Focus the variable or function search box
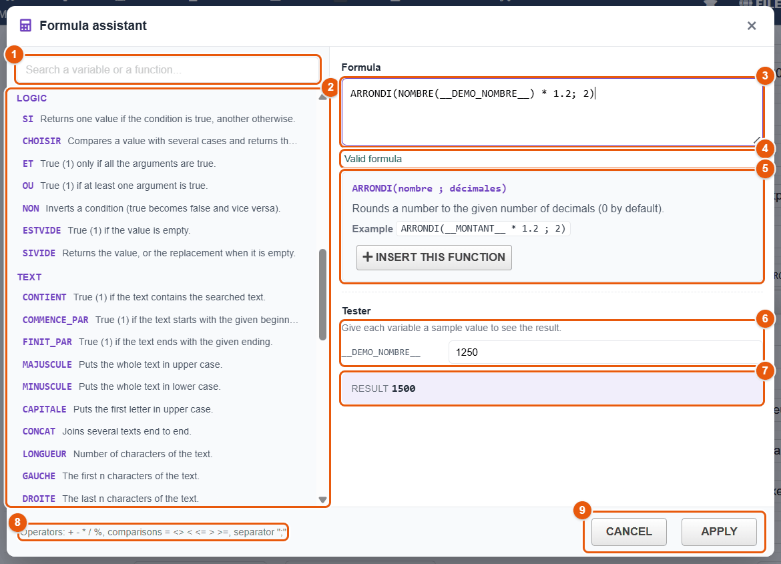Screen dimensions: 781x564 168,70
